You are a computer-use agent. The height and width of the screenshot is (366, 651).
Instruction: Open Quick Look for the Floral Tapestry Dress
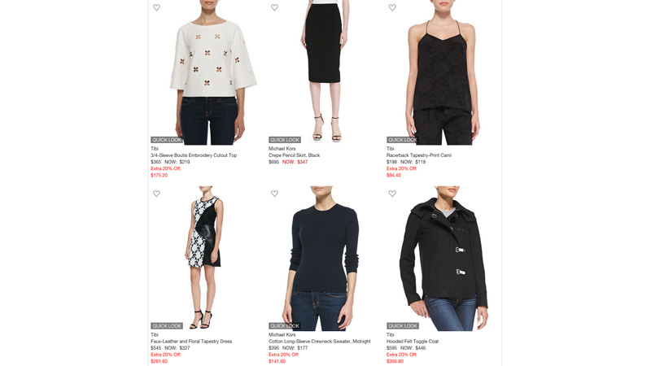167,326
